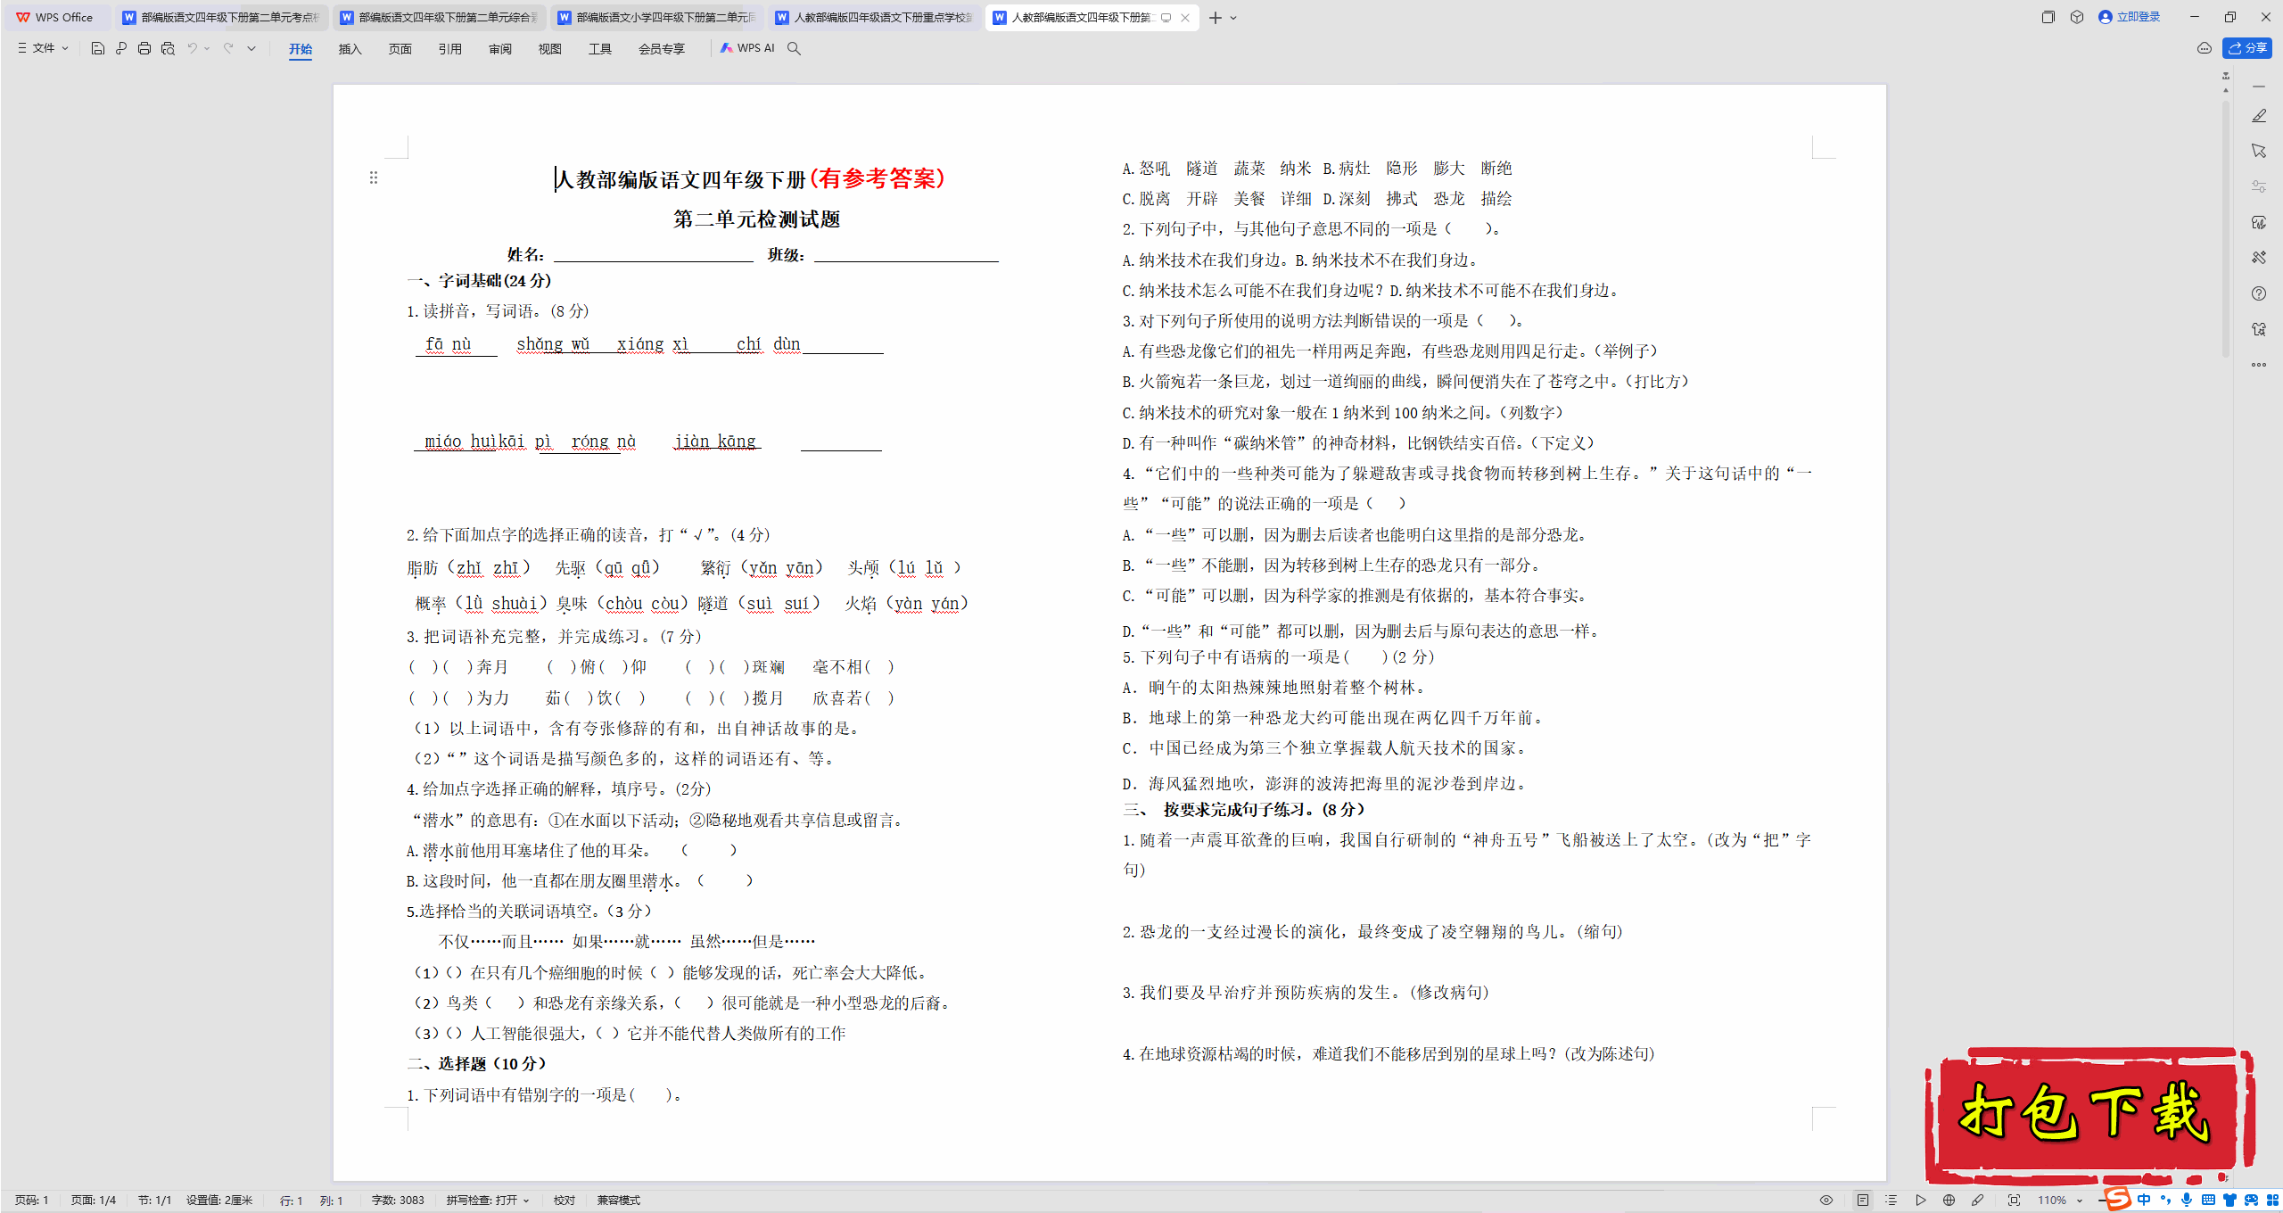Click the Print icon

tap(144, 48)
